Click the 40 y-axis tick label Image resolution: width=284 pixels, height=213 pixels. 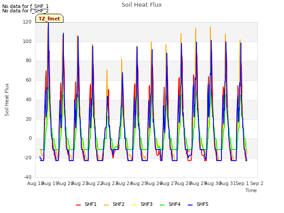click(28, 99)
